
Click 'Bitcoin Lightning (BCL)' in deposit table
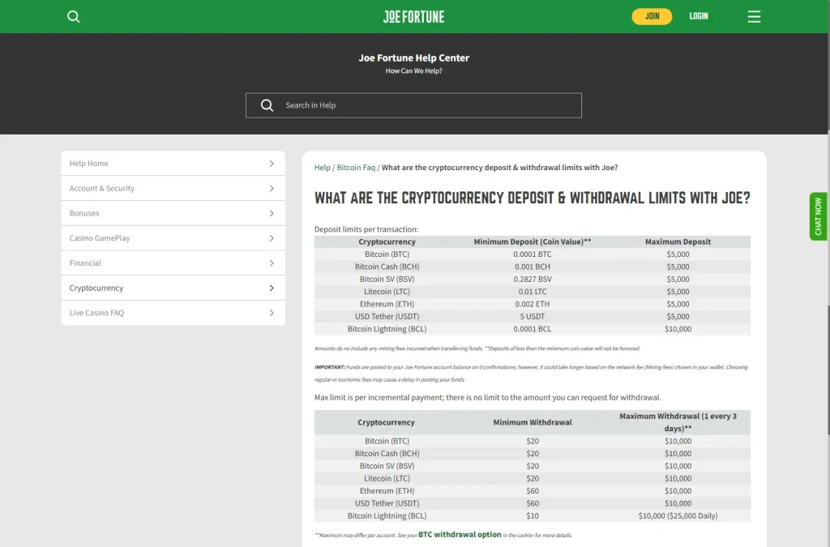click(387, 328)
